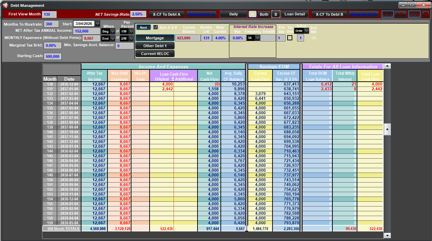This screenshot has width=432, height=241.
Task: Click month 159 row number
Action: point(50,223)
